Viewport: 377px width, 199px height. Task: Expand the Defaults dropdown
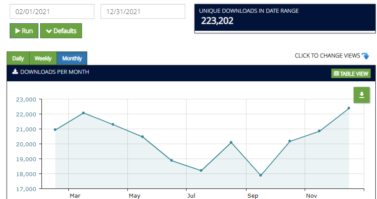(61, 31)
